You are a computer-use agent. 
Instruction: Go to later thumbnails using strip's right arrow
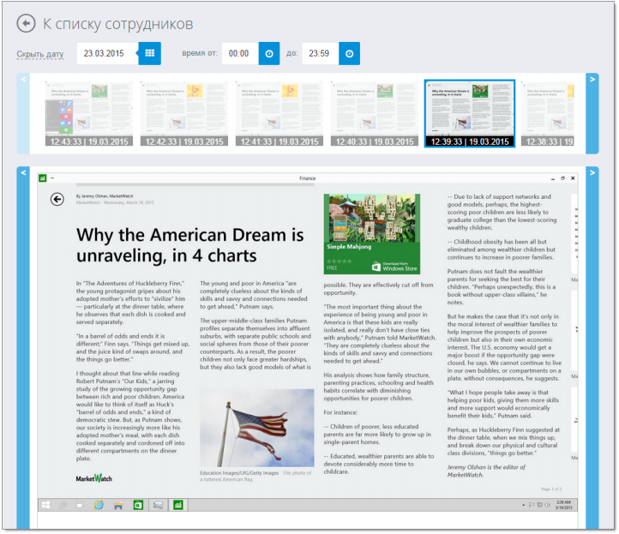(x=592, y=113)
